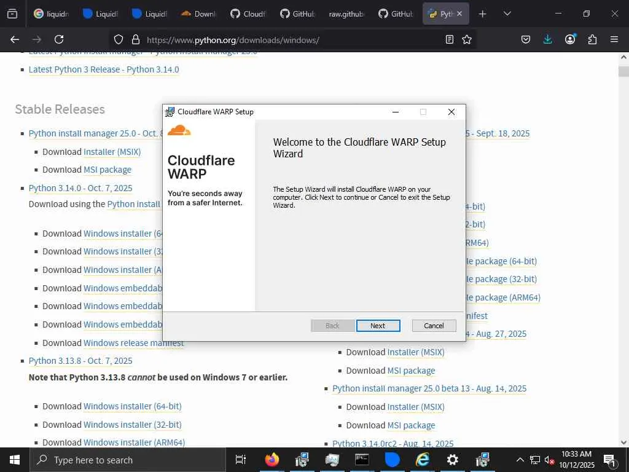Open the muted volume tray icon
This screenshot has height=472, width=629.
point(549,460)
